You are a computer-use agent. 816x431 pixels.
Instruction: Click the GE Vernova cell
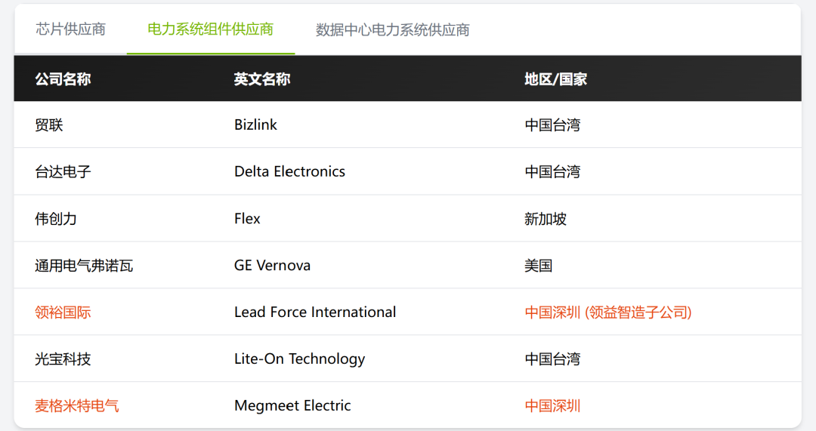272,266
